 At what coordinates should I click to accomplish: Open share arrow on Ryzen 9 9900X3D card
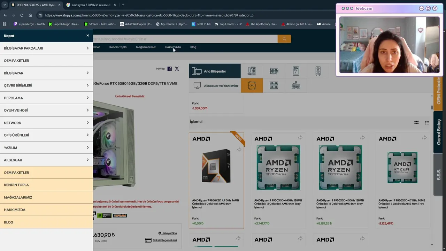[x=300, y=138]
